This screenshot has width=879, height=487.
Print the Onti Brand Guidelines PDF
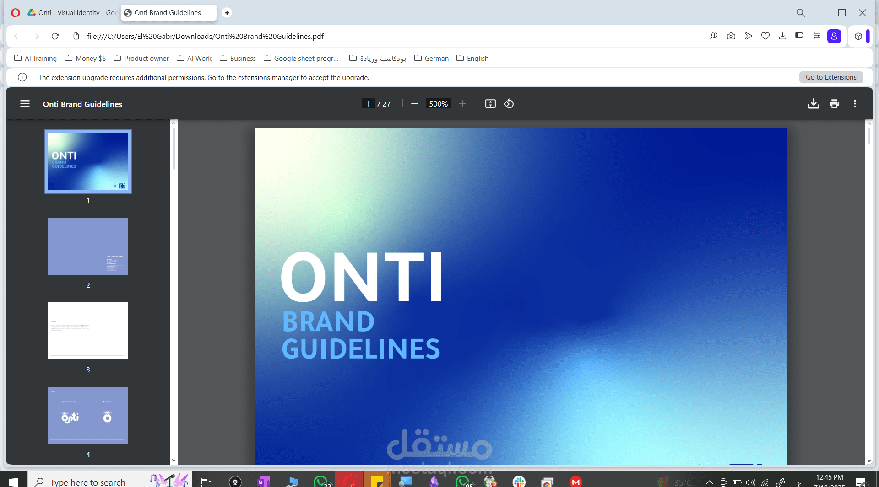click(x=834, y=104)
